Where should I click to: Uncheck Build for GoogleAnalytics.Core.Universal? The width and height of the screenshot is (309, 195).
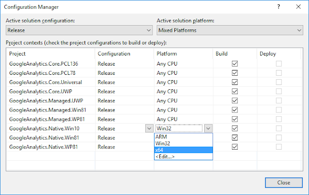(235, 82)
